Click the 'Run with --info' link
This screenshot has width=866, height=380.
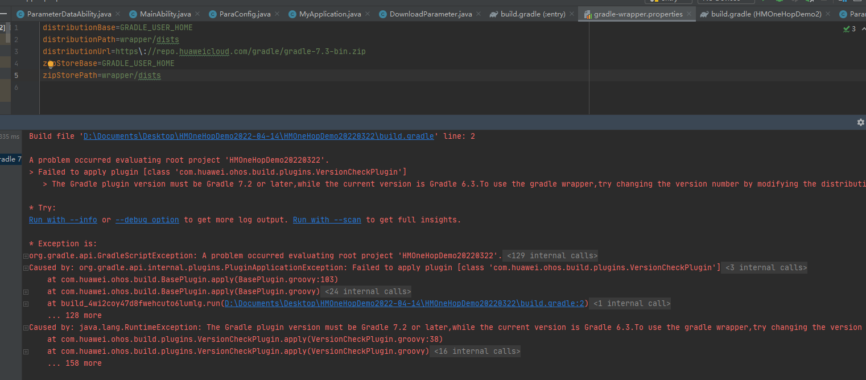pos(63,220)
